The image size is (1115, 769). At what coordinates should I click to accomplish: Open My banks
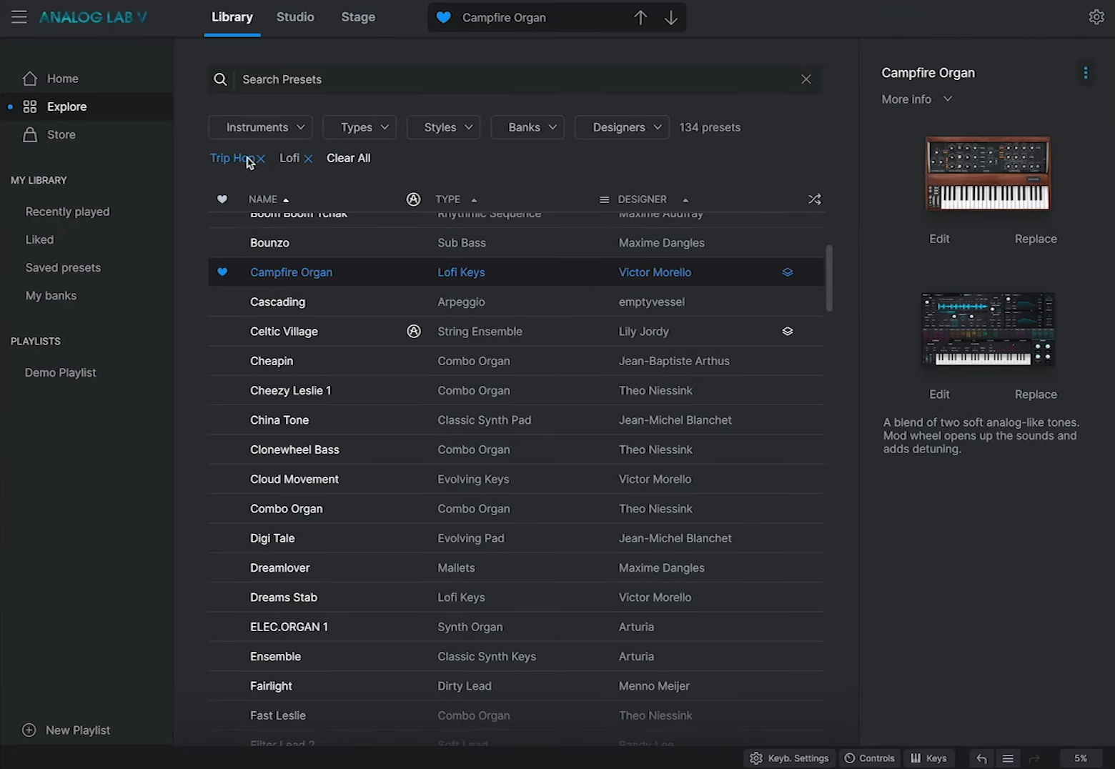point(51,295)
